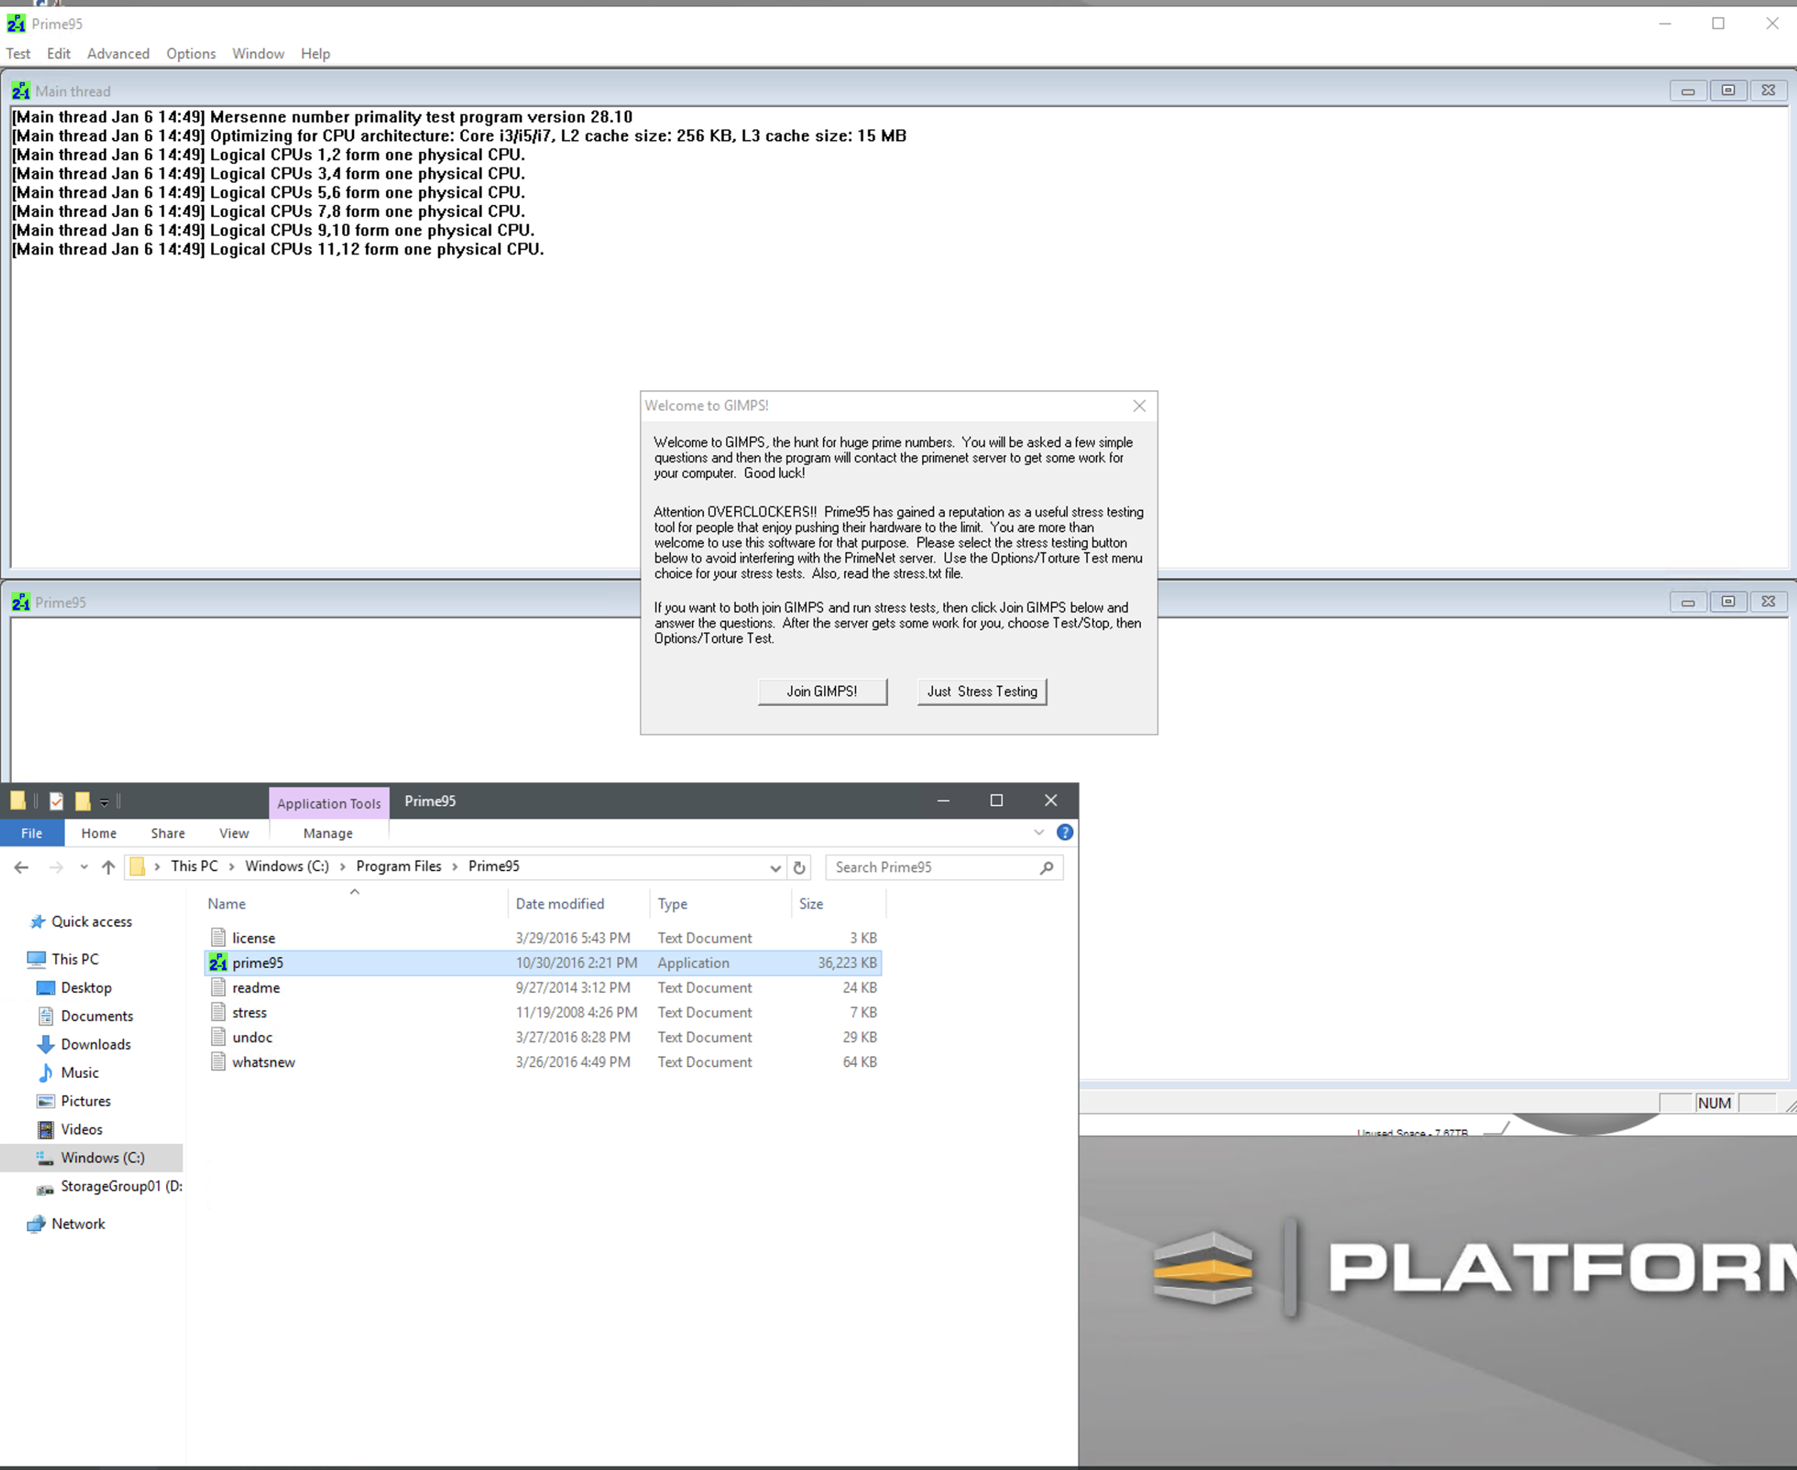Minimize the lower Prime95 child window
Viewport: 1797px width, 1470px height.
pos(1688,602)
